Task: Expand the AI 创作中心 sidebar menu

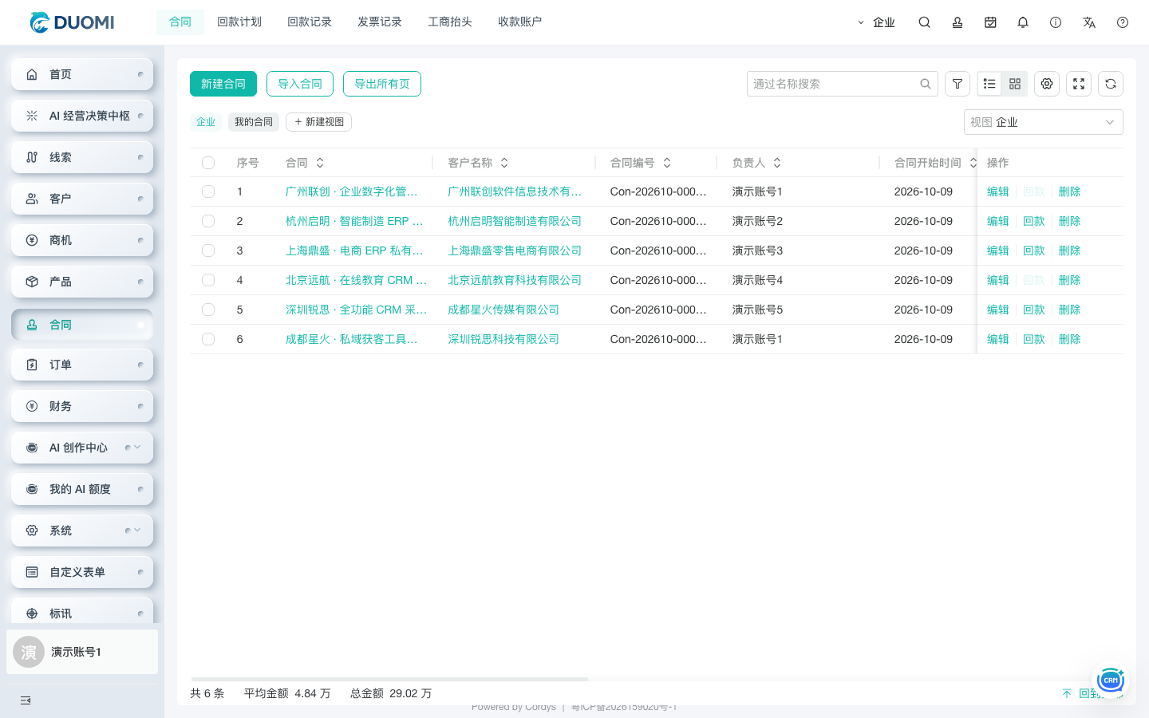Action: pyautogui.click(x=82, y=448)
